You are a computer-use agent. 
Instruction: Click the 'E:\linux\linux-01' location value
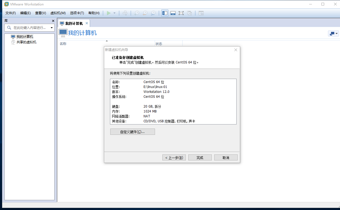[155, 87]
